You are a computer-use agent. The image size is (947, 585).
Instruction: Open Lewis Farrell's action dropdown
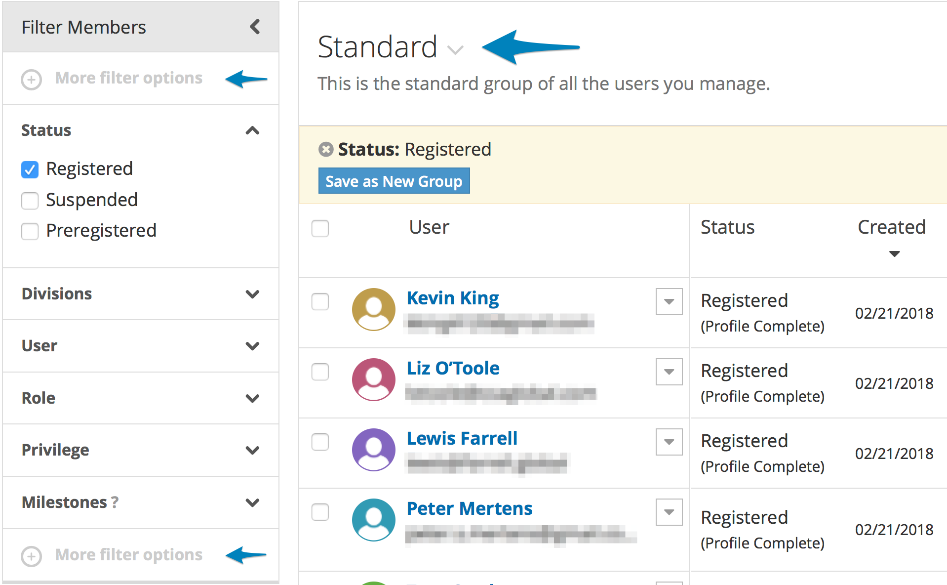(669, 442)
